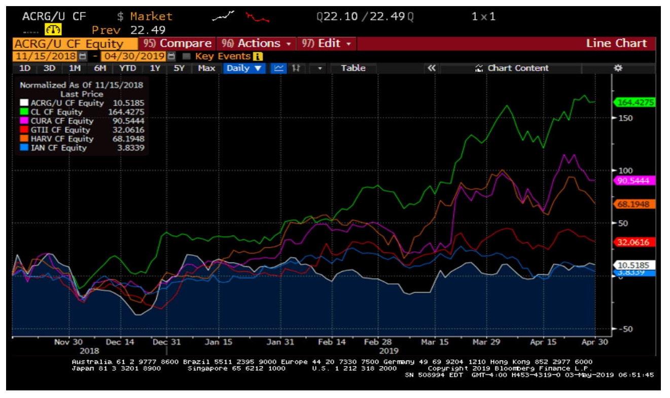This screenshot has width=670, height=398.
Task: Click the ACRG/U CF Equity security field
Action: (75, 44)
